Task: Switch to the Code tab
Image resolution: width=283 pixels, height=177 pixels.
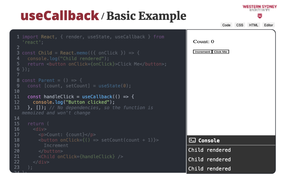Action: click(x=226, y=25)
